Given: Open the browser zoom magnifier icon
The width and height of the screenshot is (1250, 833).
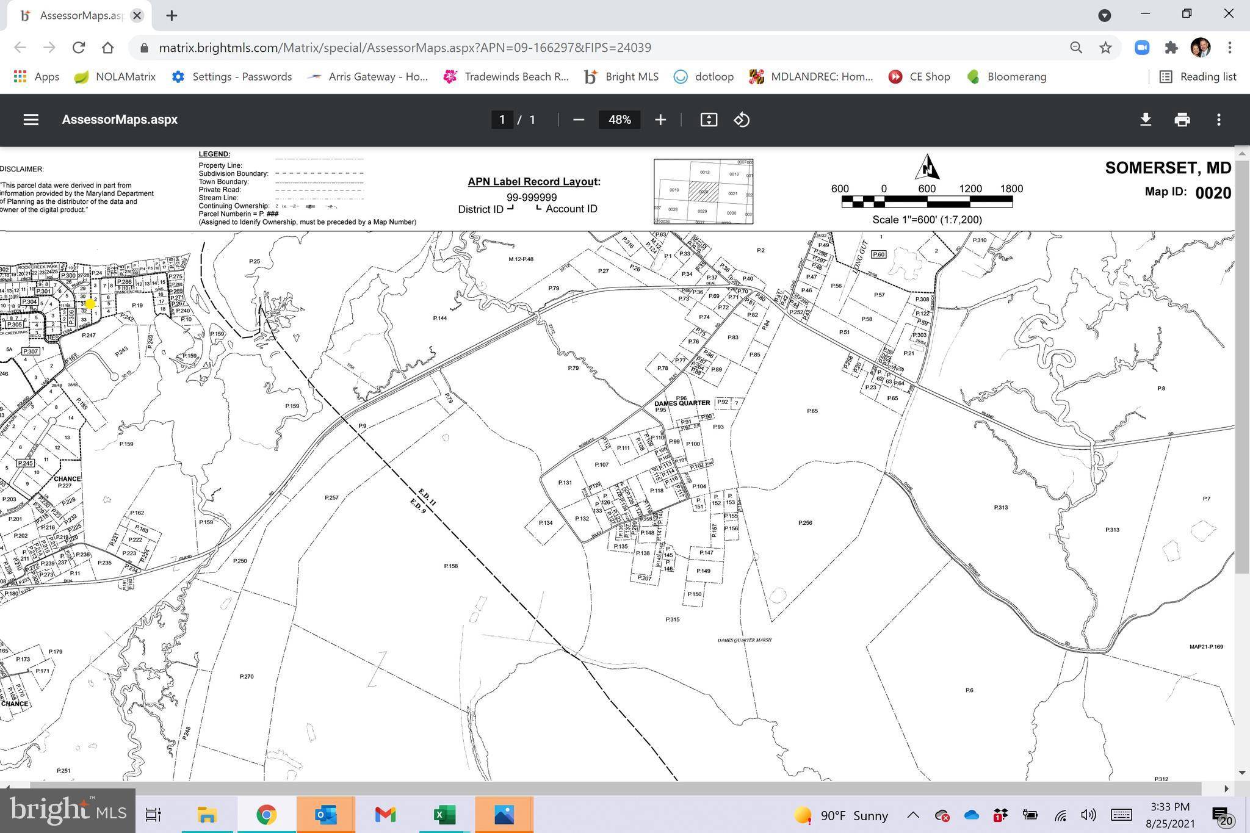Looking at the screenshot, I should 1076,48.
